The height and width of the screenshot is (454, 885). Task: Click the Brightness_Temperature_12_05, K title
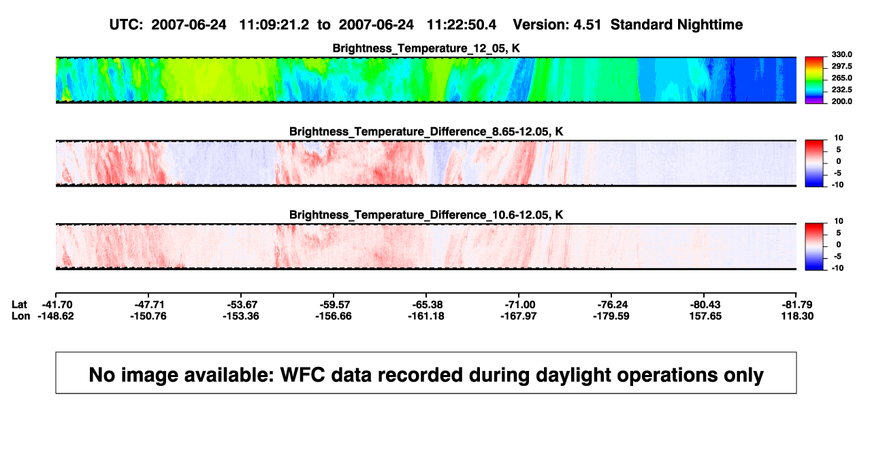click(426, 48)
